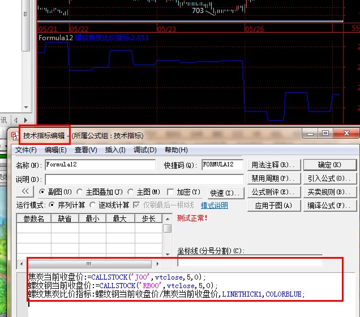Click the 螺纹焦炭比价指标 formula line

(166, 294)
